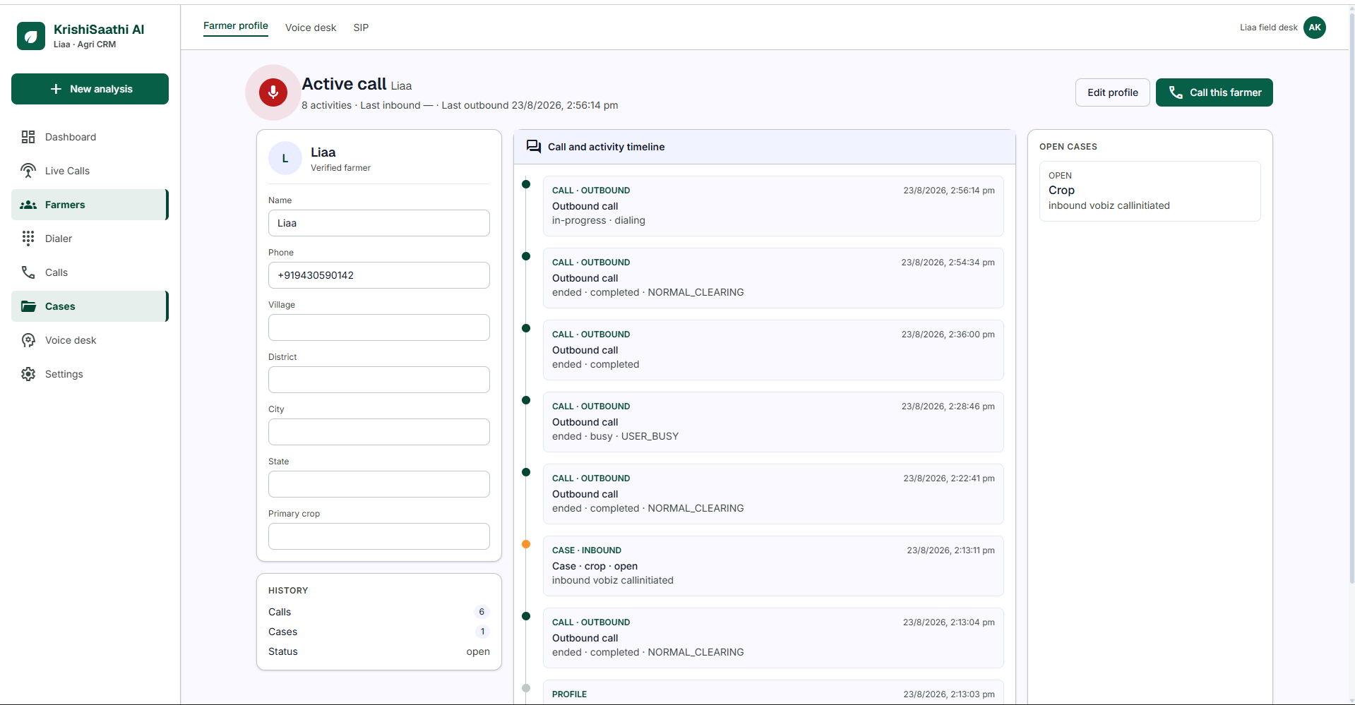Select the outbound call at 2:56:14 pm
The width and height of the screenshot is (1355, 705).
pyautogui.click(x=773, y=206)
